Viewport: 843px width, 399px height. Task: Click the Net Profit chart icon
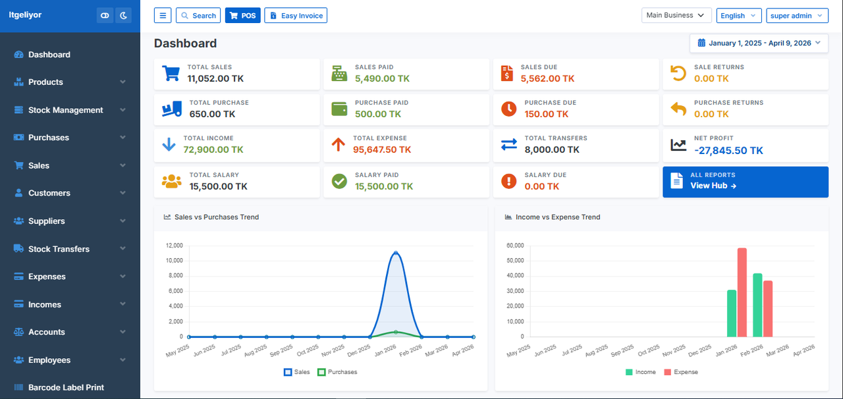[678, 145]
